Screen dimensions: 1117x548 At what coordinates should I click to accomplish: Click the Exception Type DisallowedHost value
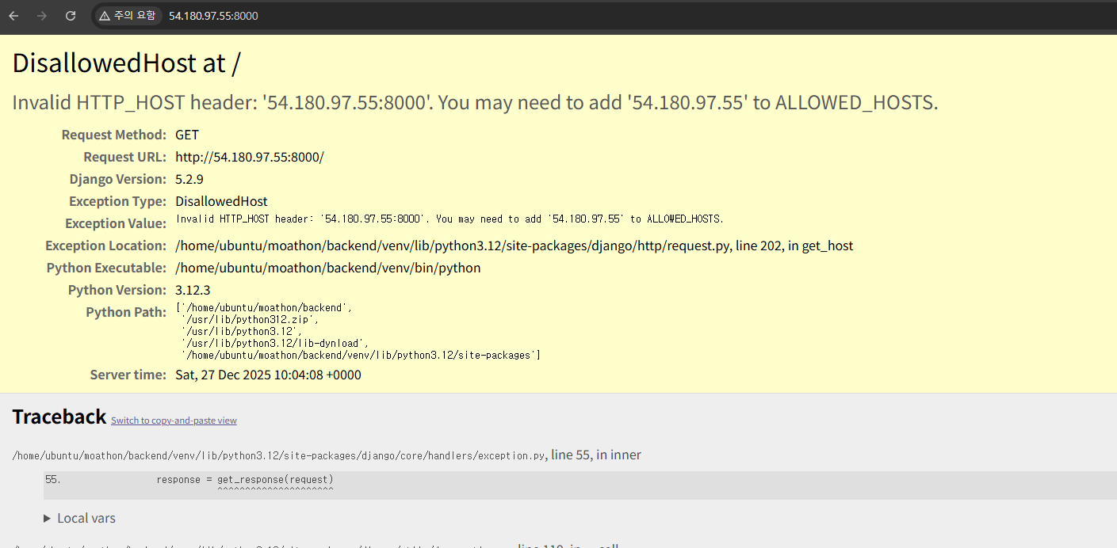click(x=221, y=201)
